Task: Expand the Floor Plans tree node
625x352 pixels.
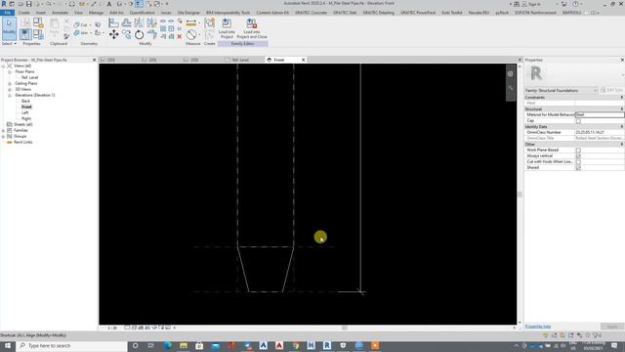Action: [x=10, y=71]
